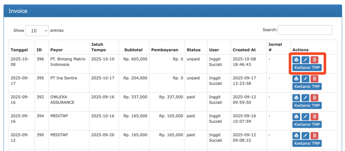
Task: Edit invoice 396 using the pencil icon
Action: pos(305,60)
